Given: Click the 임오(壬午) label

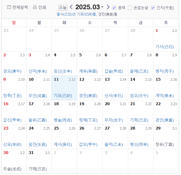Looking at the screenshot, I should (x=139, y=96).
